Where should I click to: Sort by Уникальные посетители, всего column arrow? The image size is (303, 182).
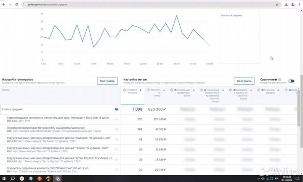click(193, 90)
